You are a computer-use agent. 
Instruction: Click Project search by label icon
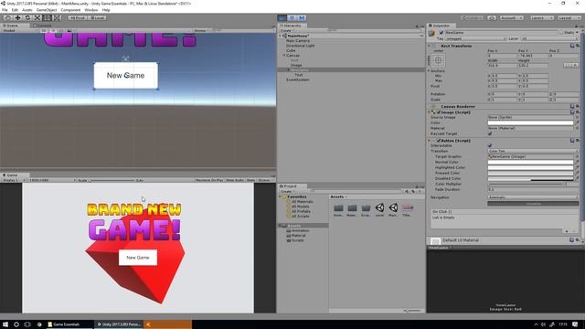point(413,191)
